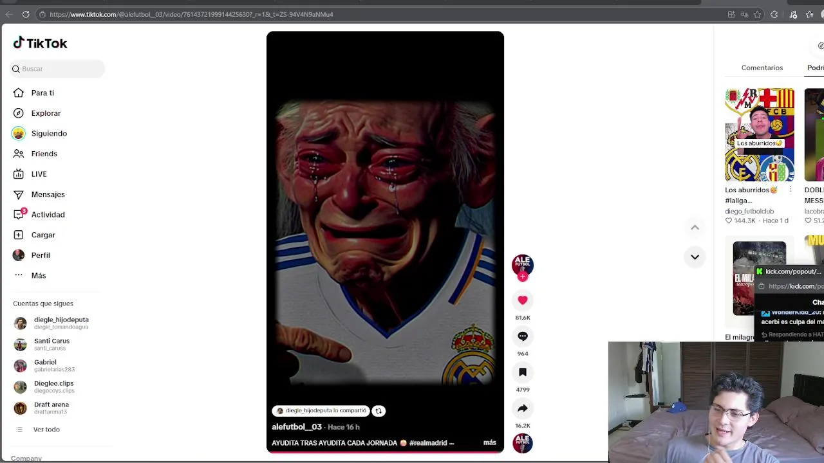This screenshot has width=824, height=463.
Task: Click diegle_hijodeputa lo compartió tag
Action: point(321,411)
